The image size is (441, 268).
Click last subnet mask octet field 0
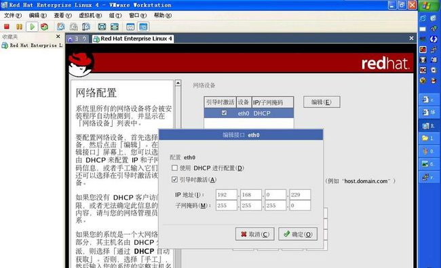(x=300, y=206)
